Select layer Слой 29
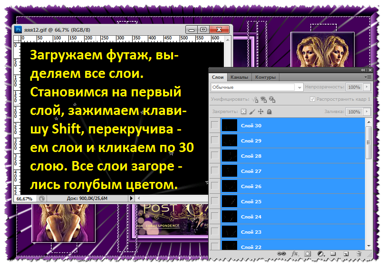 (293, 141)
